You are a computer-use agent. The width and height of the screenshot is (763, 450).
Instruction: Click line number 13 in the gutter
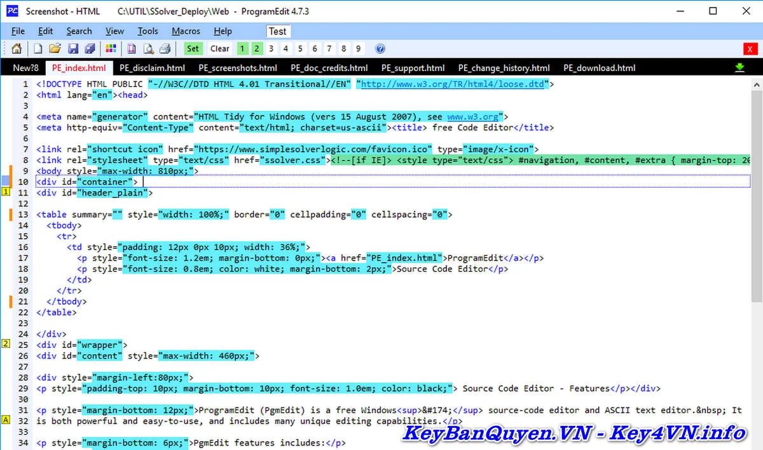[24, 215]
